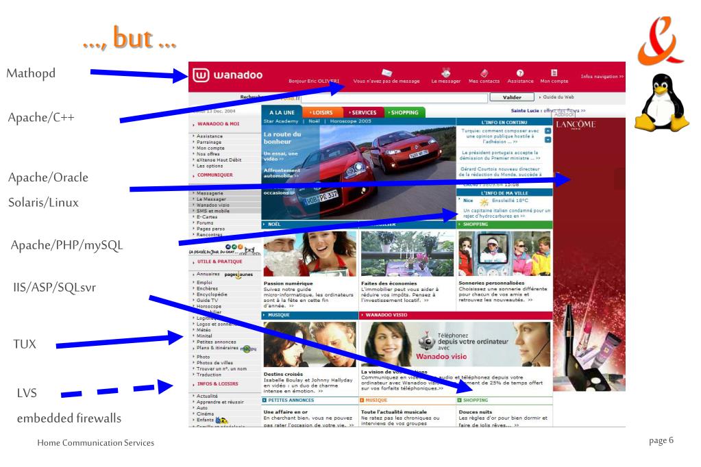Click the mappy logo beside Plans & itinéraires
The width and height of the screenshot is (701, 467).
(248, 349)
